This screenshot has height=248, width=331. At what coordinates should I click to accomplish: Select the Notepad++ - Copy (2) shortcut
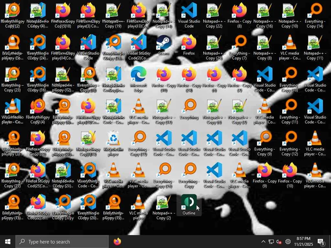(164, 208)
